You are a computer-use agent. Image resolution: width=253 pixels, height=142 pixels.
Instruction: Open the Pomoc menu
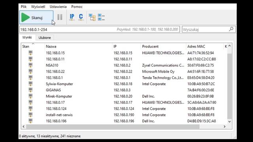tap(77, 7)
